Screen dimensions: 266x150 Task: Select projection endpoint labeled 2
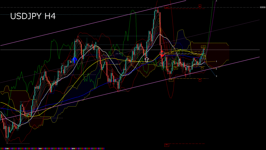[x=216, y=69]
